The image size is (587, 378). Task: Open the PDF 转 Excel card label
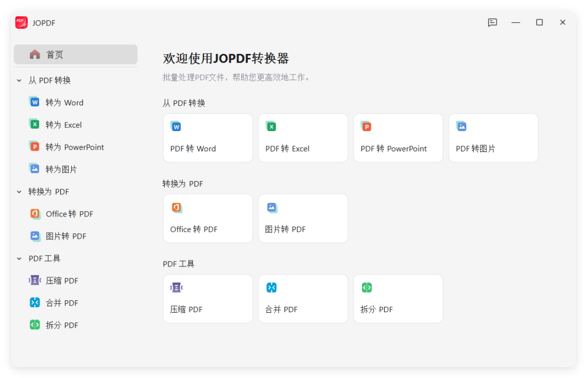point(287,148)
